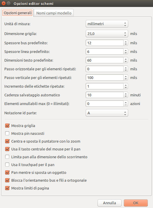Click the Cadenza salvataggio automatico input field

[105, 95]
